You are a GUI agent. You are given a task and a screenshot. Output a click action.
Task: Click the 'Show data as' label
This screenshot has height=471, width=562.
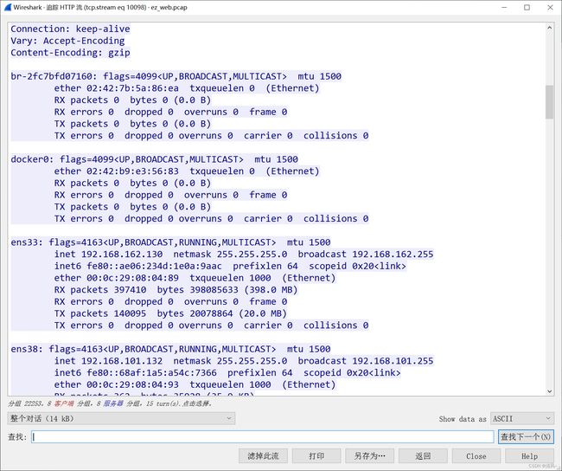(463, 419)
